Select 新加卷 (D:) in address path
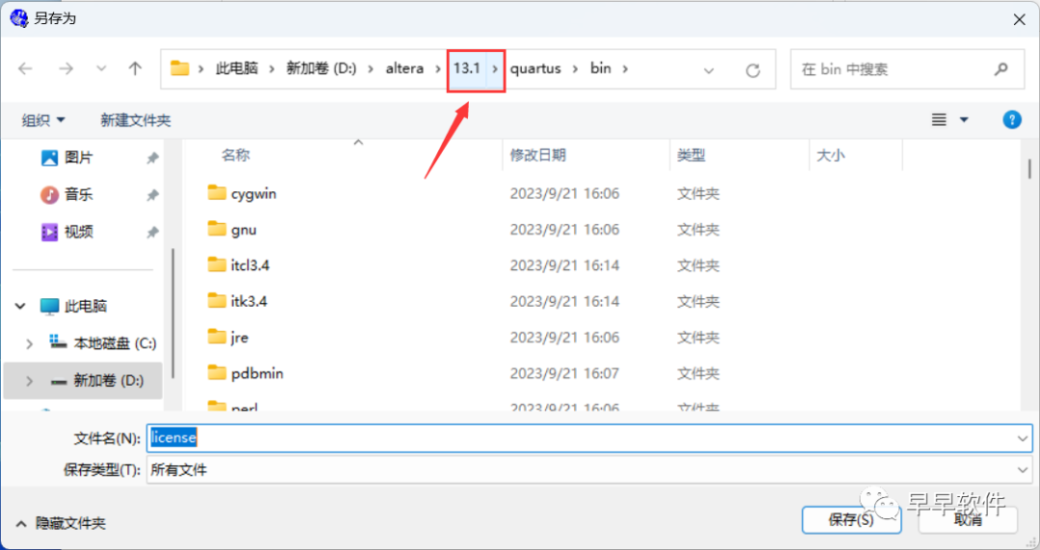This screenshot has height=550, width=1040. click(321, 68)
